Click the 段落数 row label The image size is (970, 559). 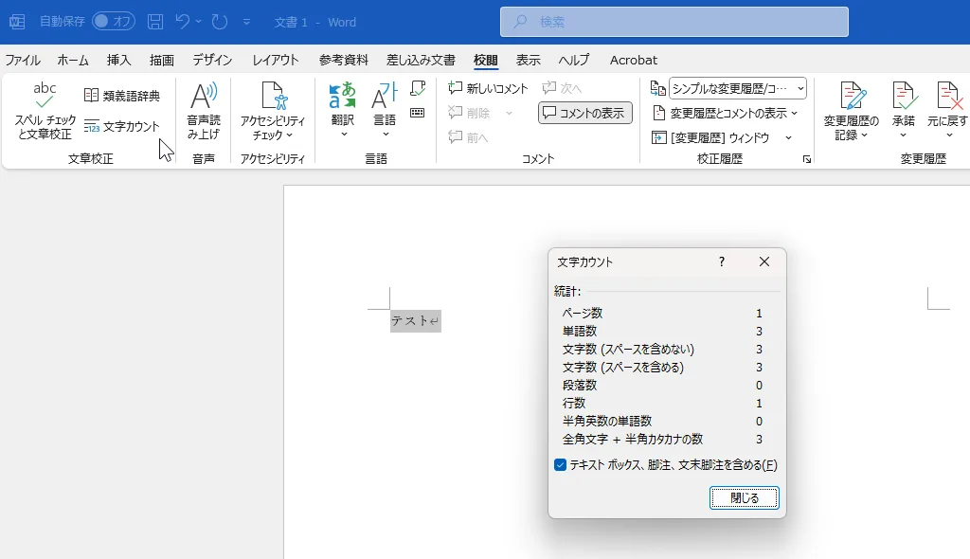580,385
